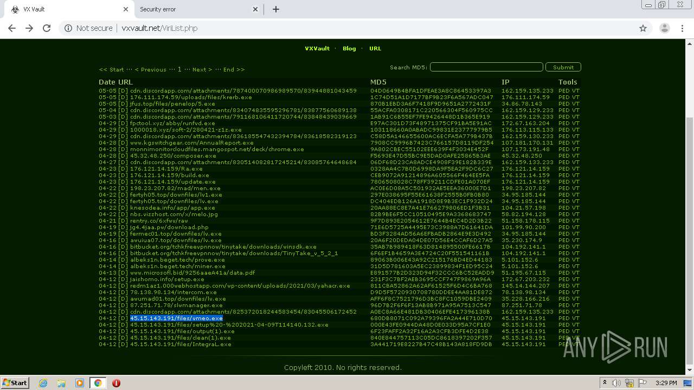This screenshot has height=390, width=694.
Task: Click the MD5 column header
Action: 378,82
